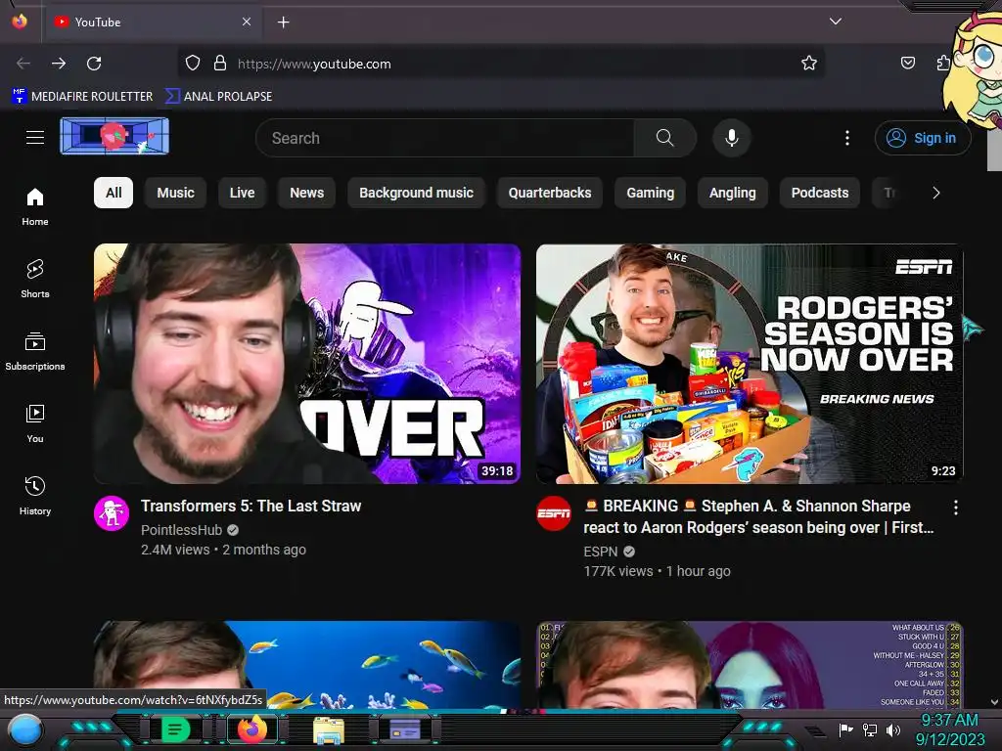Select the Gaming filter chip
1002x751 pixels.
(x=650, y=193)
